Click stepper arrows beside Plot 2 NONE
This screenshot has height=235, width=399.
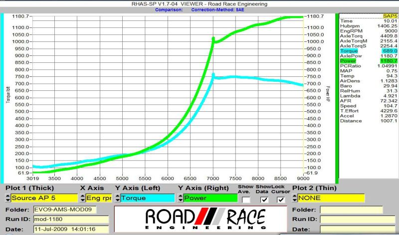click(295, 198)
